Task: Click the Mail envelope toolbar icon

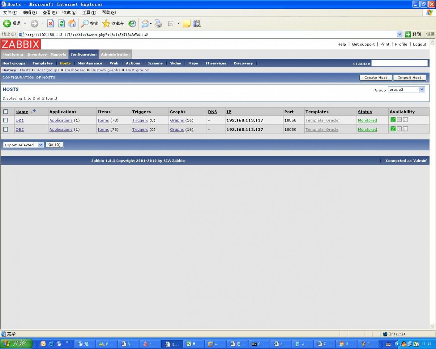Action: click(x=145, y=23)
